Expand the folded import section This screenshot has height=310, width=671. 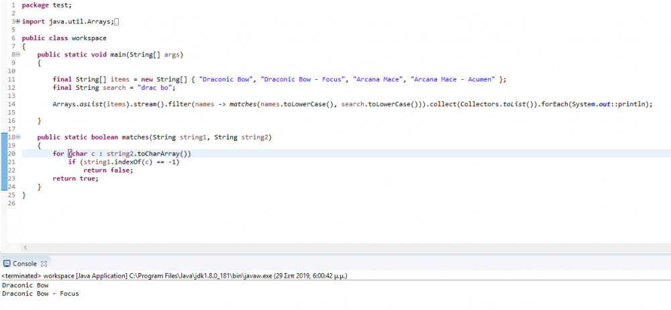point(17,22)
